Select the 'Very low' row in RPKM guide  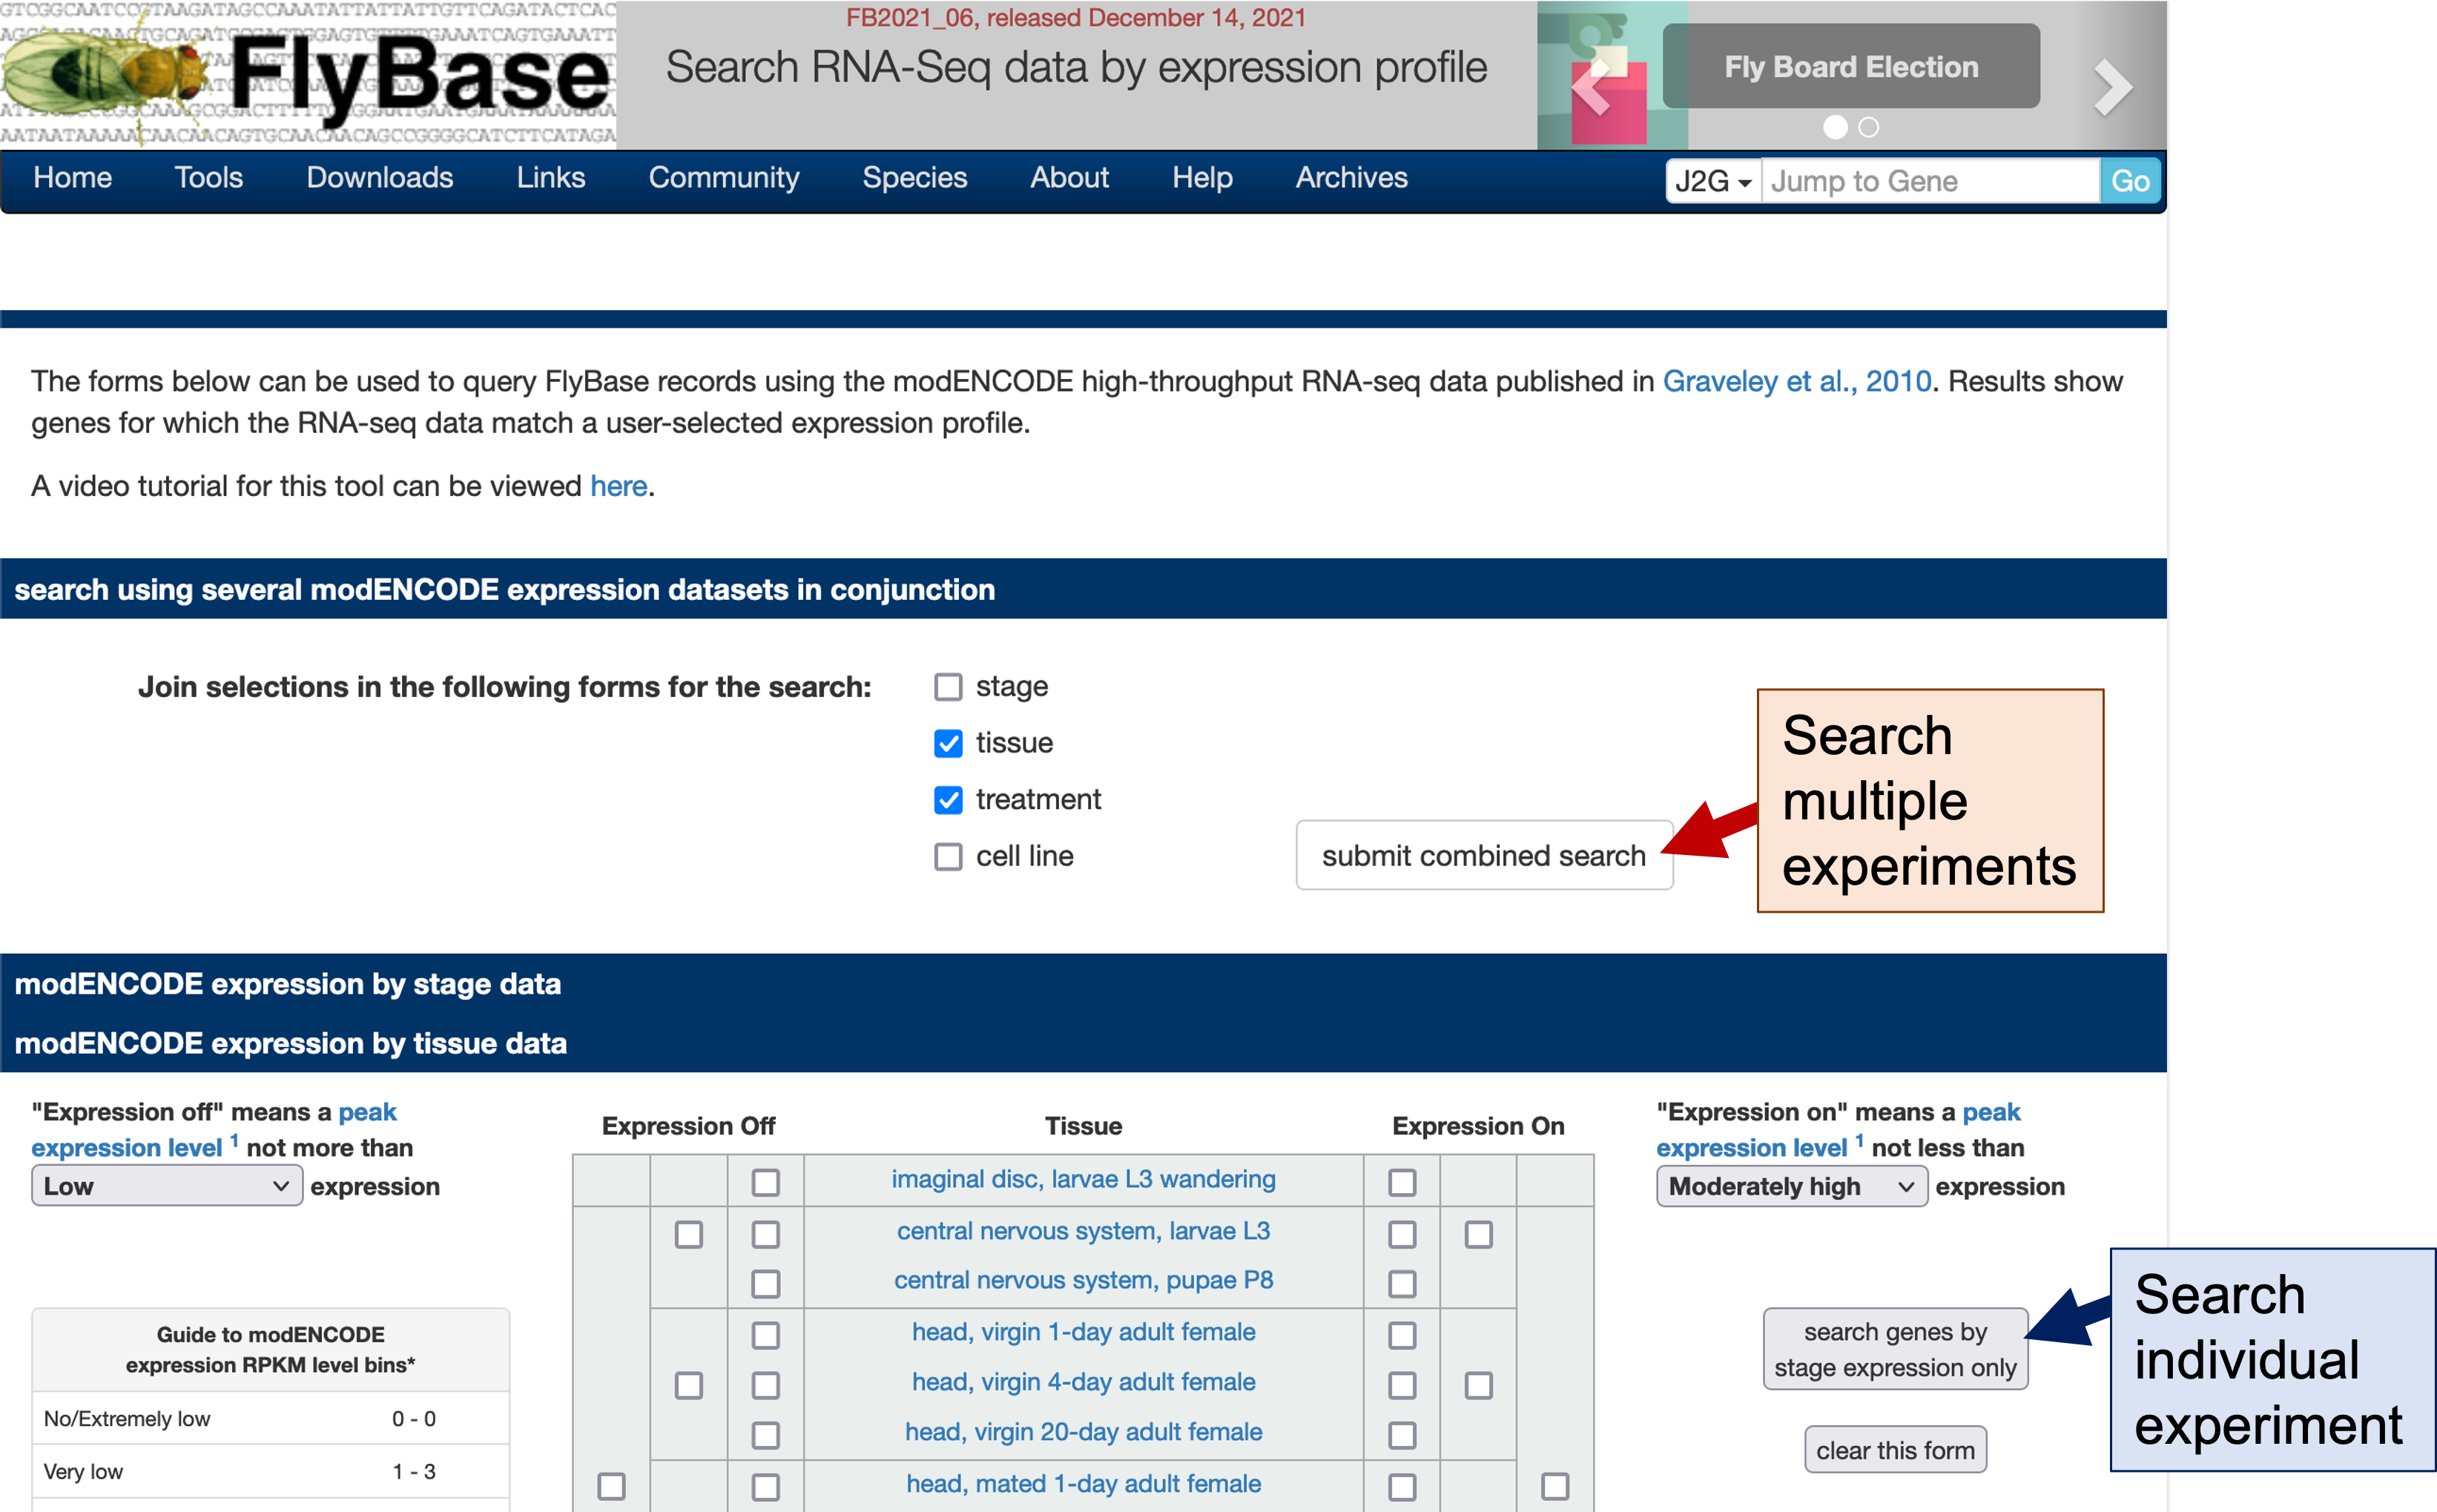270,1472
